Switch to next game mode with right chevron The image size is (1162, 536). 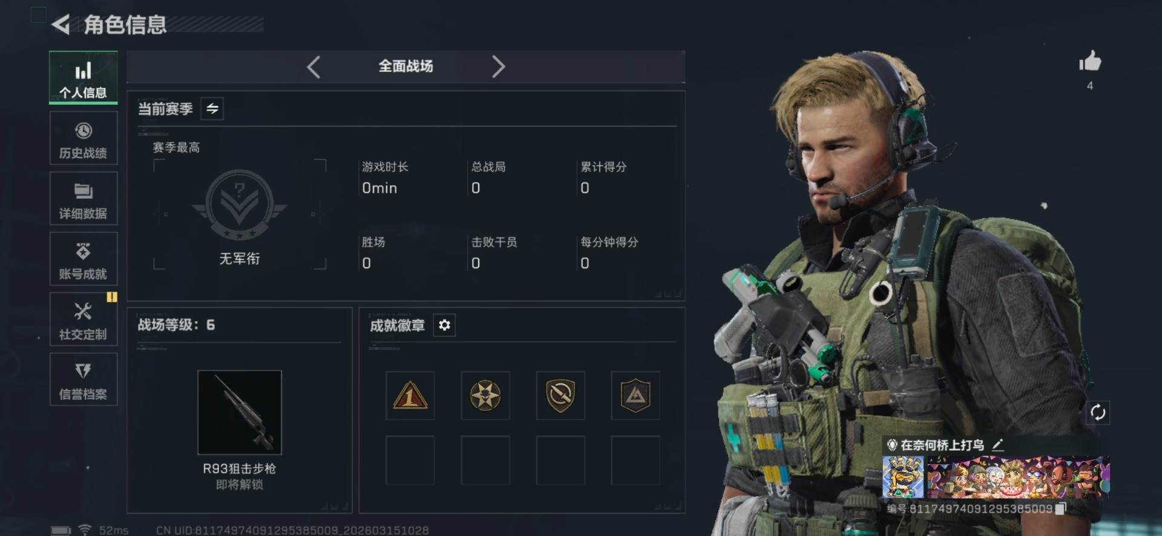click(498, 67)
